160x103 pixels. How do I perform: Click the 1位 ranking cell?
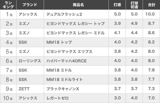(8, 14)
